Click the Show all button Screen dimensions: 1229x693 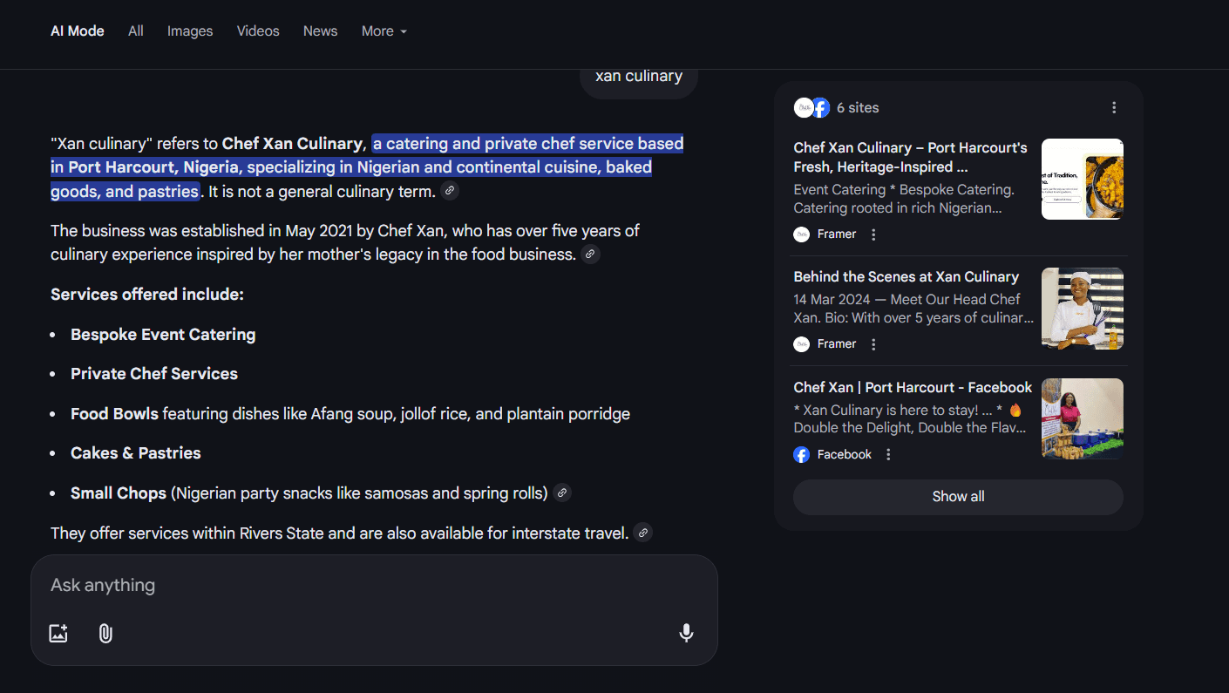958,496
